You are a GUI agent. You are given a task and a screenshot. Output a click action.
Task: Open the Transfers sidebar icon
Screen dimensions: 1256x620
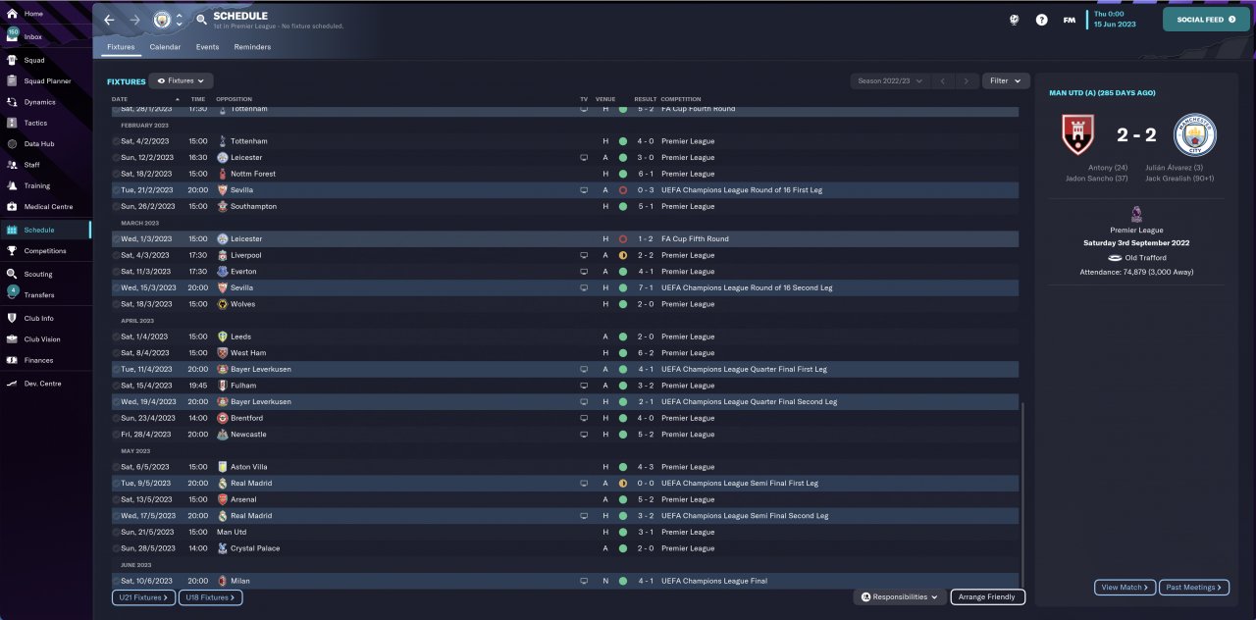pyautogui.click(x=13, y=294)
